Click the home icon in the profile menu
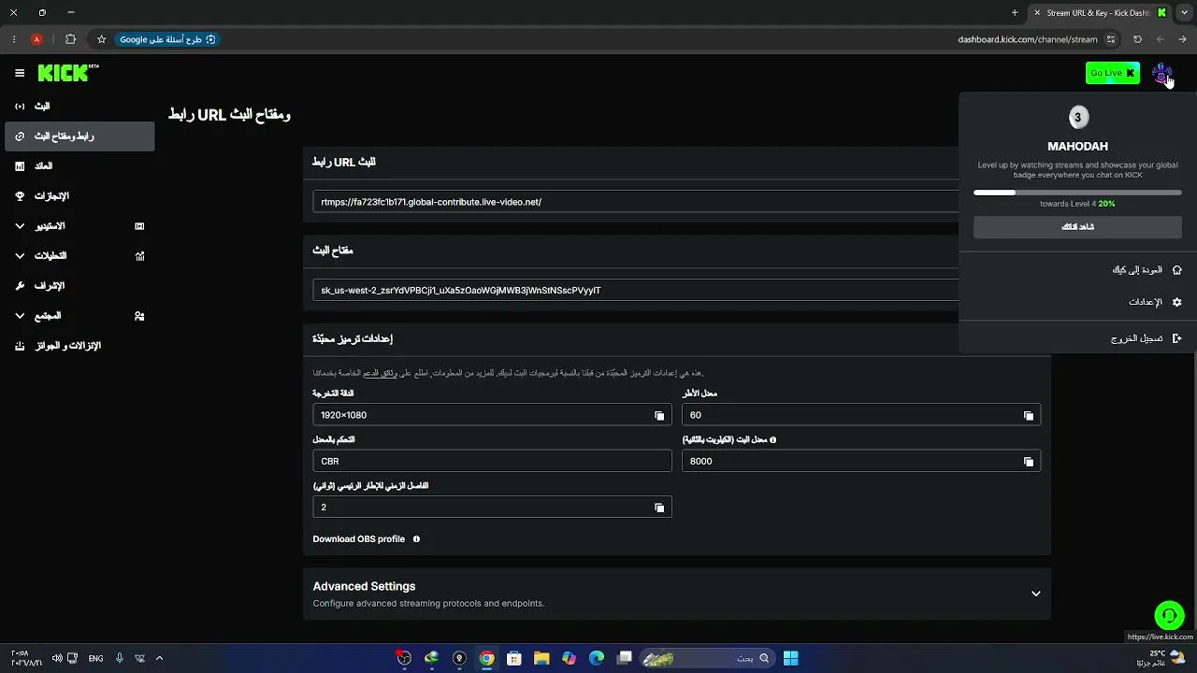Screen dimensions: 1197x673 point(1176,270)
